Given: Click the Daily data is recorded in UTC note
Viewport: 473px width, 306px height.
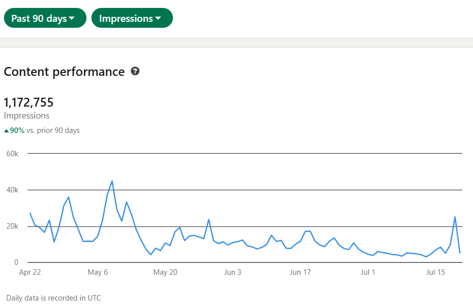Looking at the screenshot, I should coord(54,298).
